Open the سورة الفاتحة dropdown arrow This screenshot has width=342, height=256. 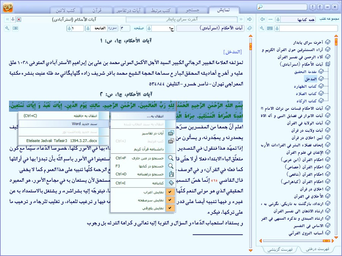coord(88,28)
